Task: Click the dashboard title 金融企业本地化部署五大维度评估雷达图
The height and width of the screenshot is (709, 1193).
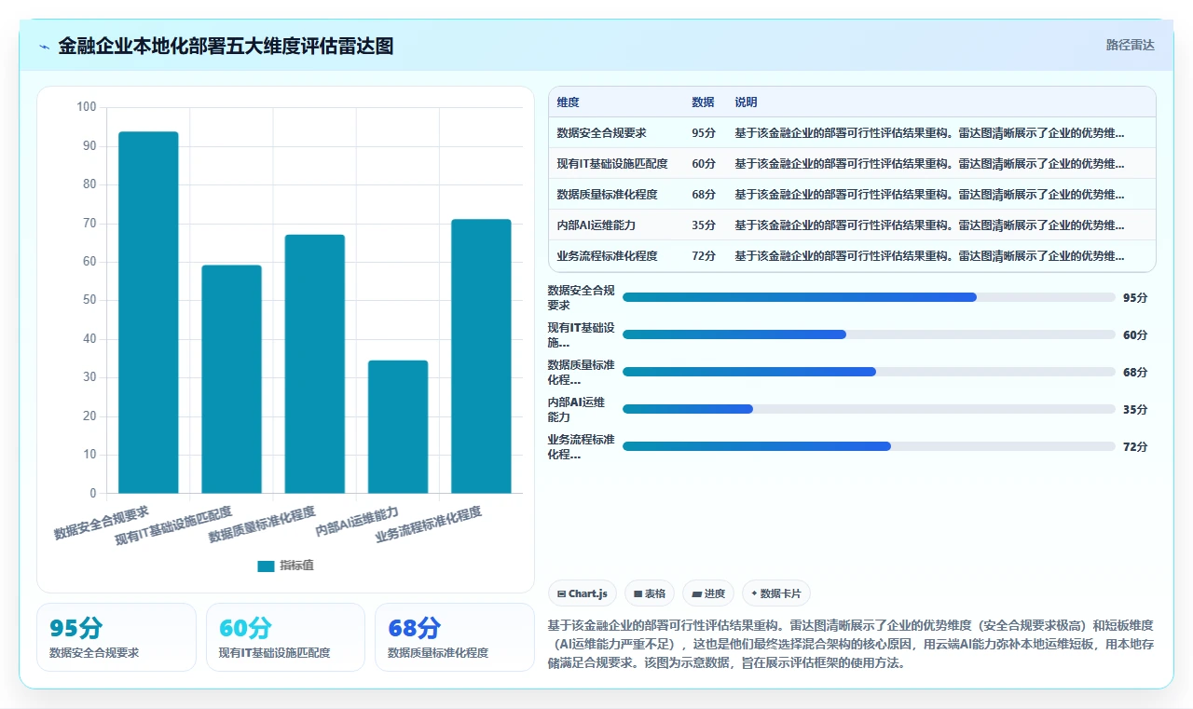Action: (226, 47)
